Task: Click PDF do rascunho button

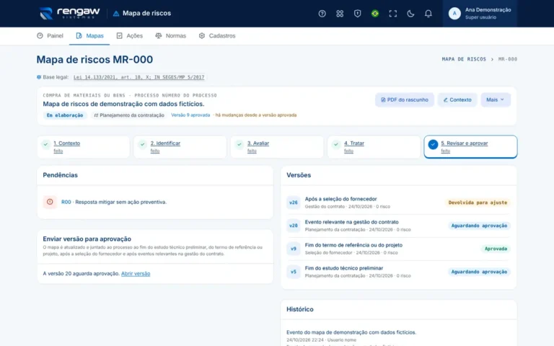Action: click(405, 100)
